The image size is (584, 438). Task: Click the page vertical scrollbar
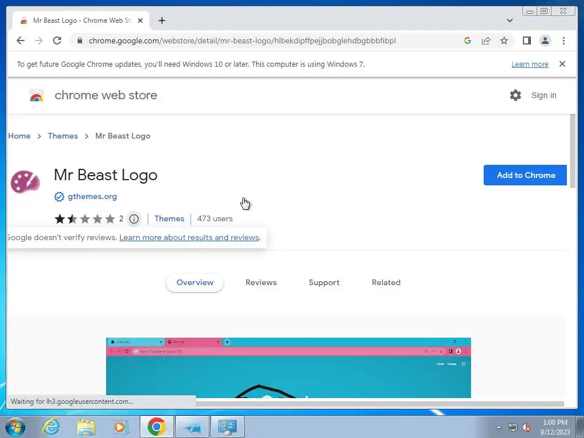(573, 151)
